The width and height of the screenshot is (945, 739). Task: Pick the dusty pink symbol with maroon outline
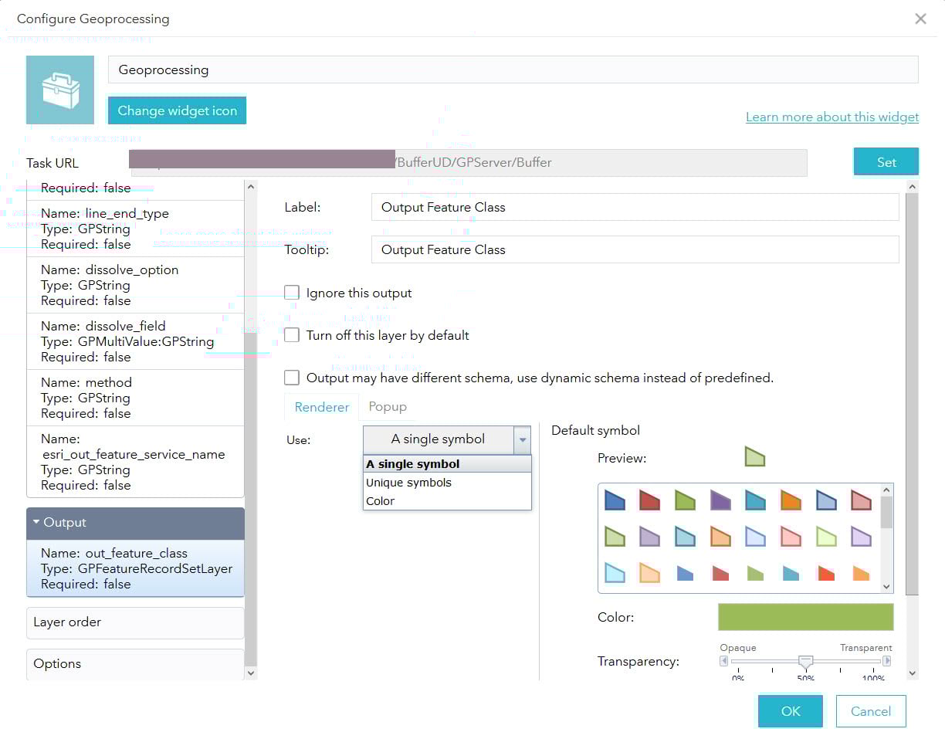click(861, 500)
